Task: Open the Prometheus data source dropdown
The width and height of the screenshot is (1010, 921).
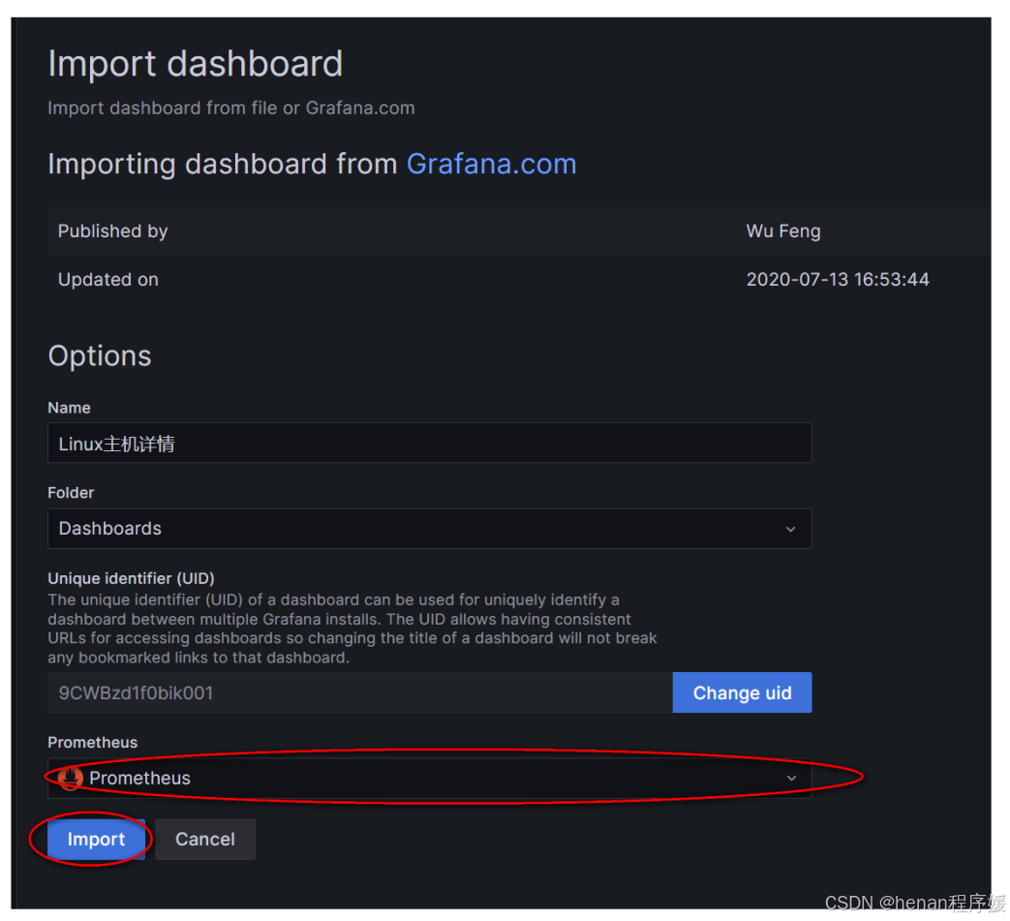Action: point(430,778)
